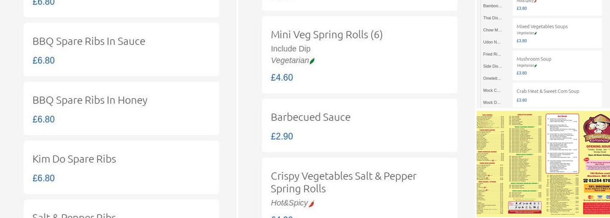Click the leaf icon under Mixed Vegetables Soups
The image size is (610, 218).
pyautogui.click(x=535, y=33)
